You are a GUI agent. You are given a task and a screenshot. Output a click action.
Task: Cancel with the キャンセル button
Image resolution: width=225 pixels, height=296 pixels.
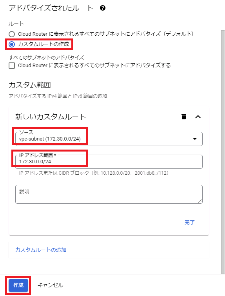click(50, 285)
